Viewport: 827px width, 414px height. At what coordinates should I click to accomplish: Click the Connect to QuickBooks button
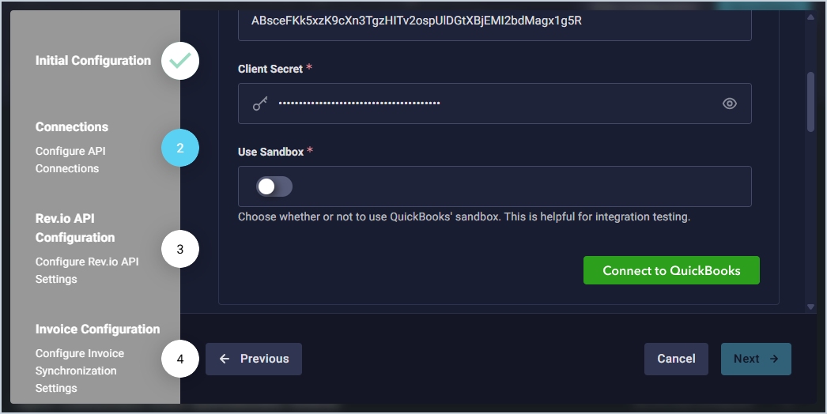[x=671, y=270]
